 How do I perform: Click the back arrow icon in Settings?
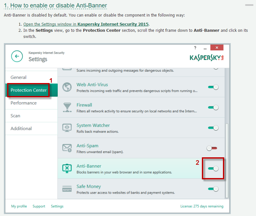(17, 56)
